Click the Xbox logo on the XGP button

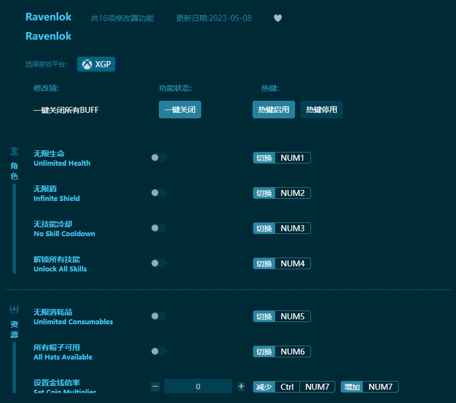click(x=87, y=64)
